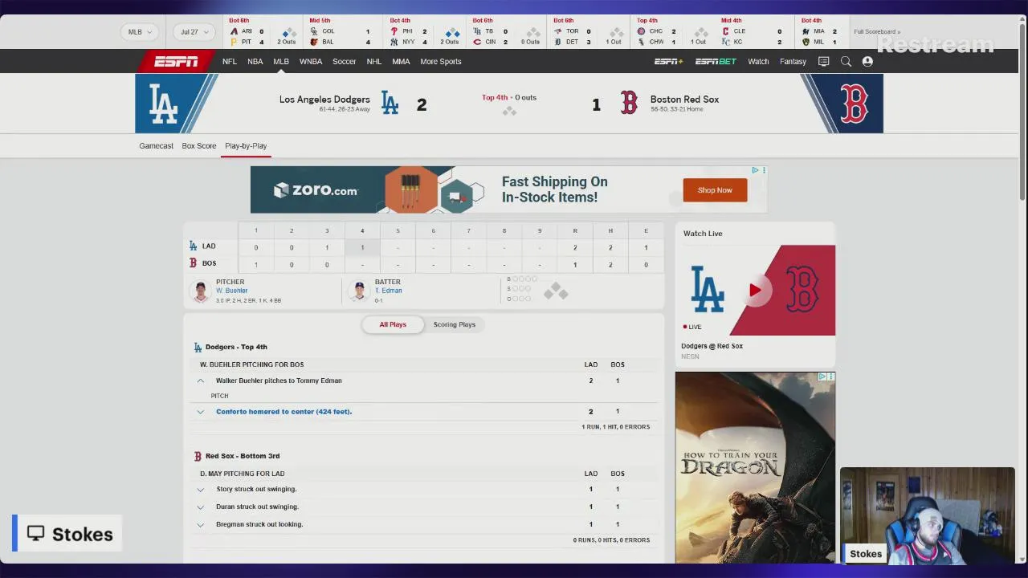The image size is (1028, 578).
Task: Expand the Story struck out swinging play
Action: tap(201, 489)
